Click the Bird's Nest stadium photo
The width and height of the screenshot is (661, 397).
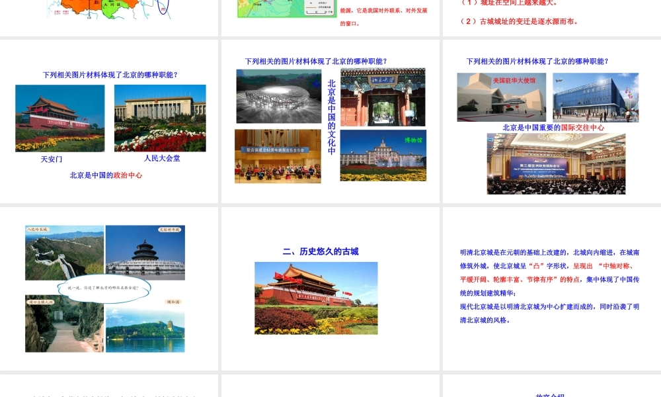pyautogui.click(x=279, y=97)
